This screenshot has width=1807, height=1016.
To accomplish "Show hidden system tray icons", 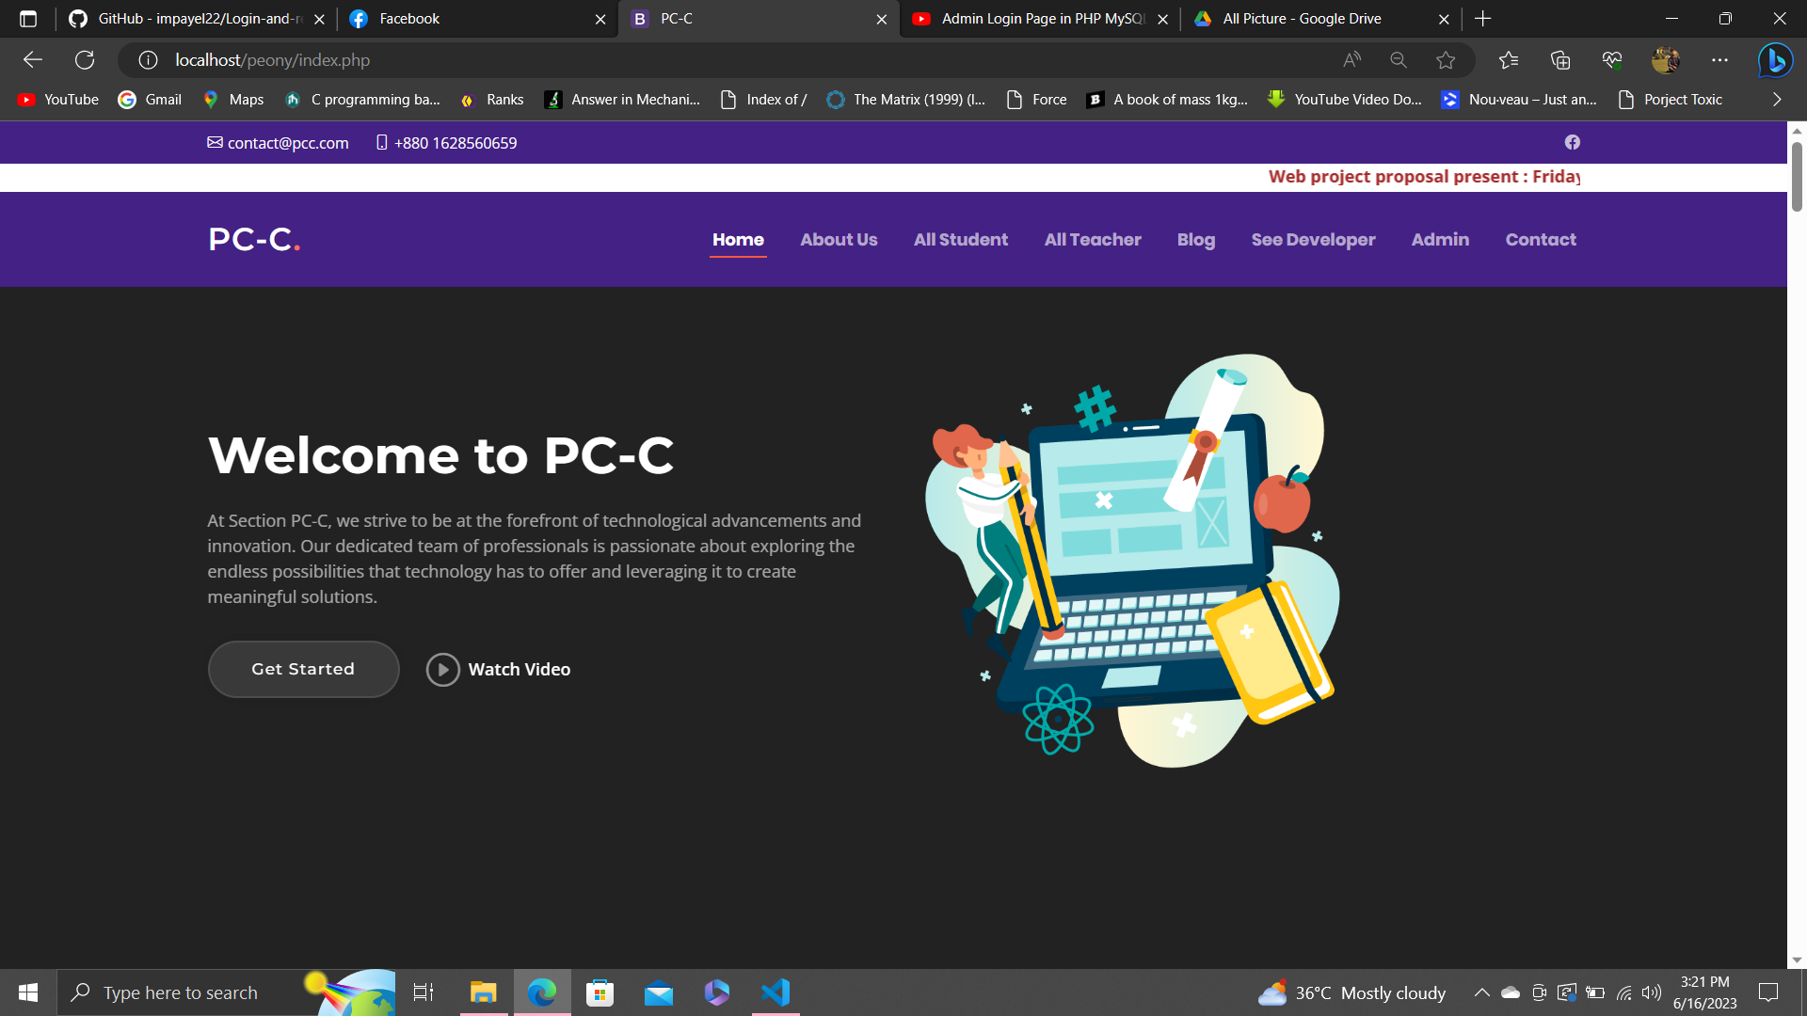I will coord(1480,992).
